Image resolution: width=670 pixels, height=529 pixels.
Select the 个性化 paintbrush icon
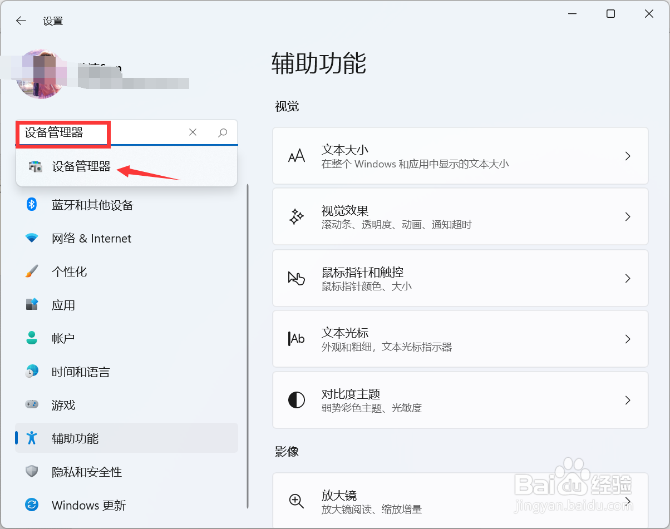coord(32,271)
